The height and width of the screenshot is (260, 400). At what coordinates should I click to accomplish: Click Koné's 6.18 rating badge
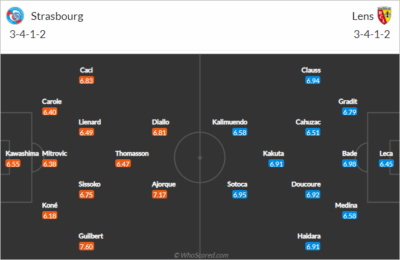(x=49, y=215)
